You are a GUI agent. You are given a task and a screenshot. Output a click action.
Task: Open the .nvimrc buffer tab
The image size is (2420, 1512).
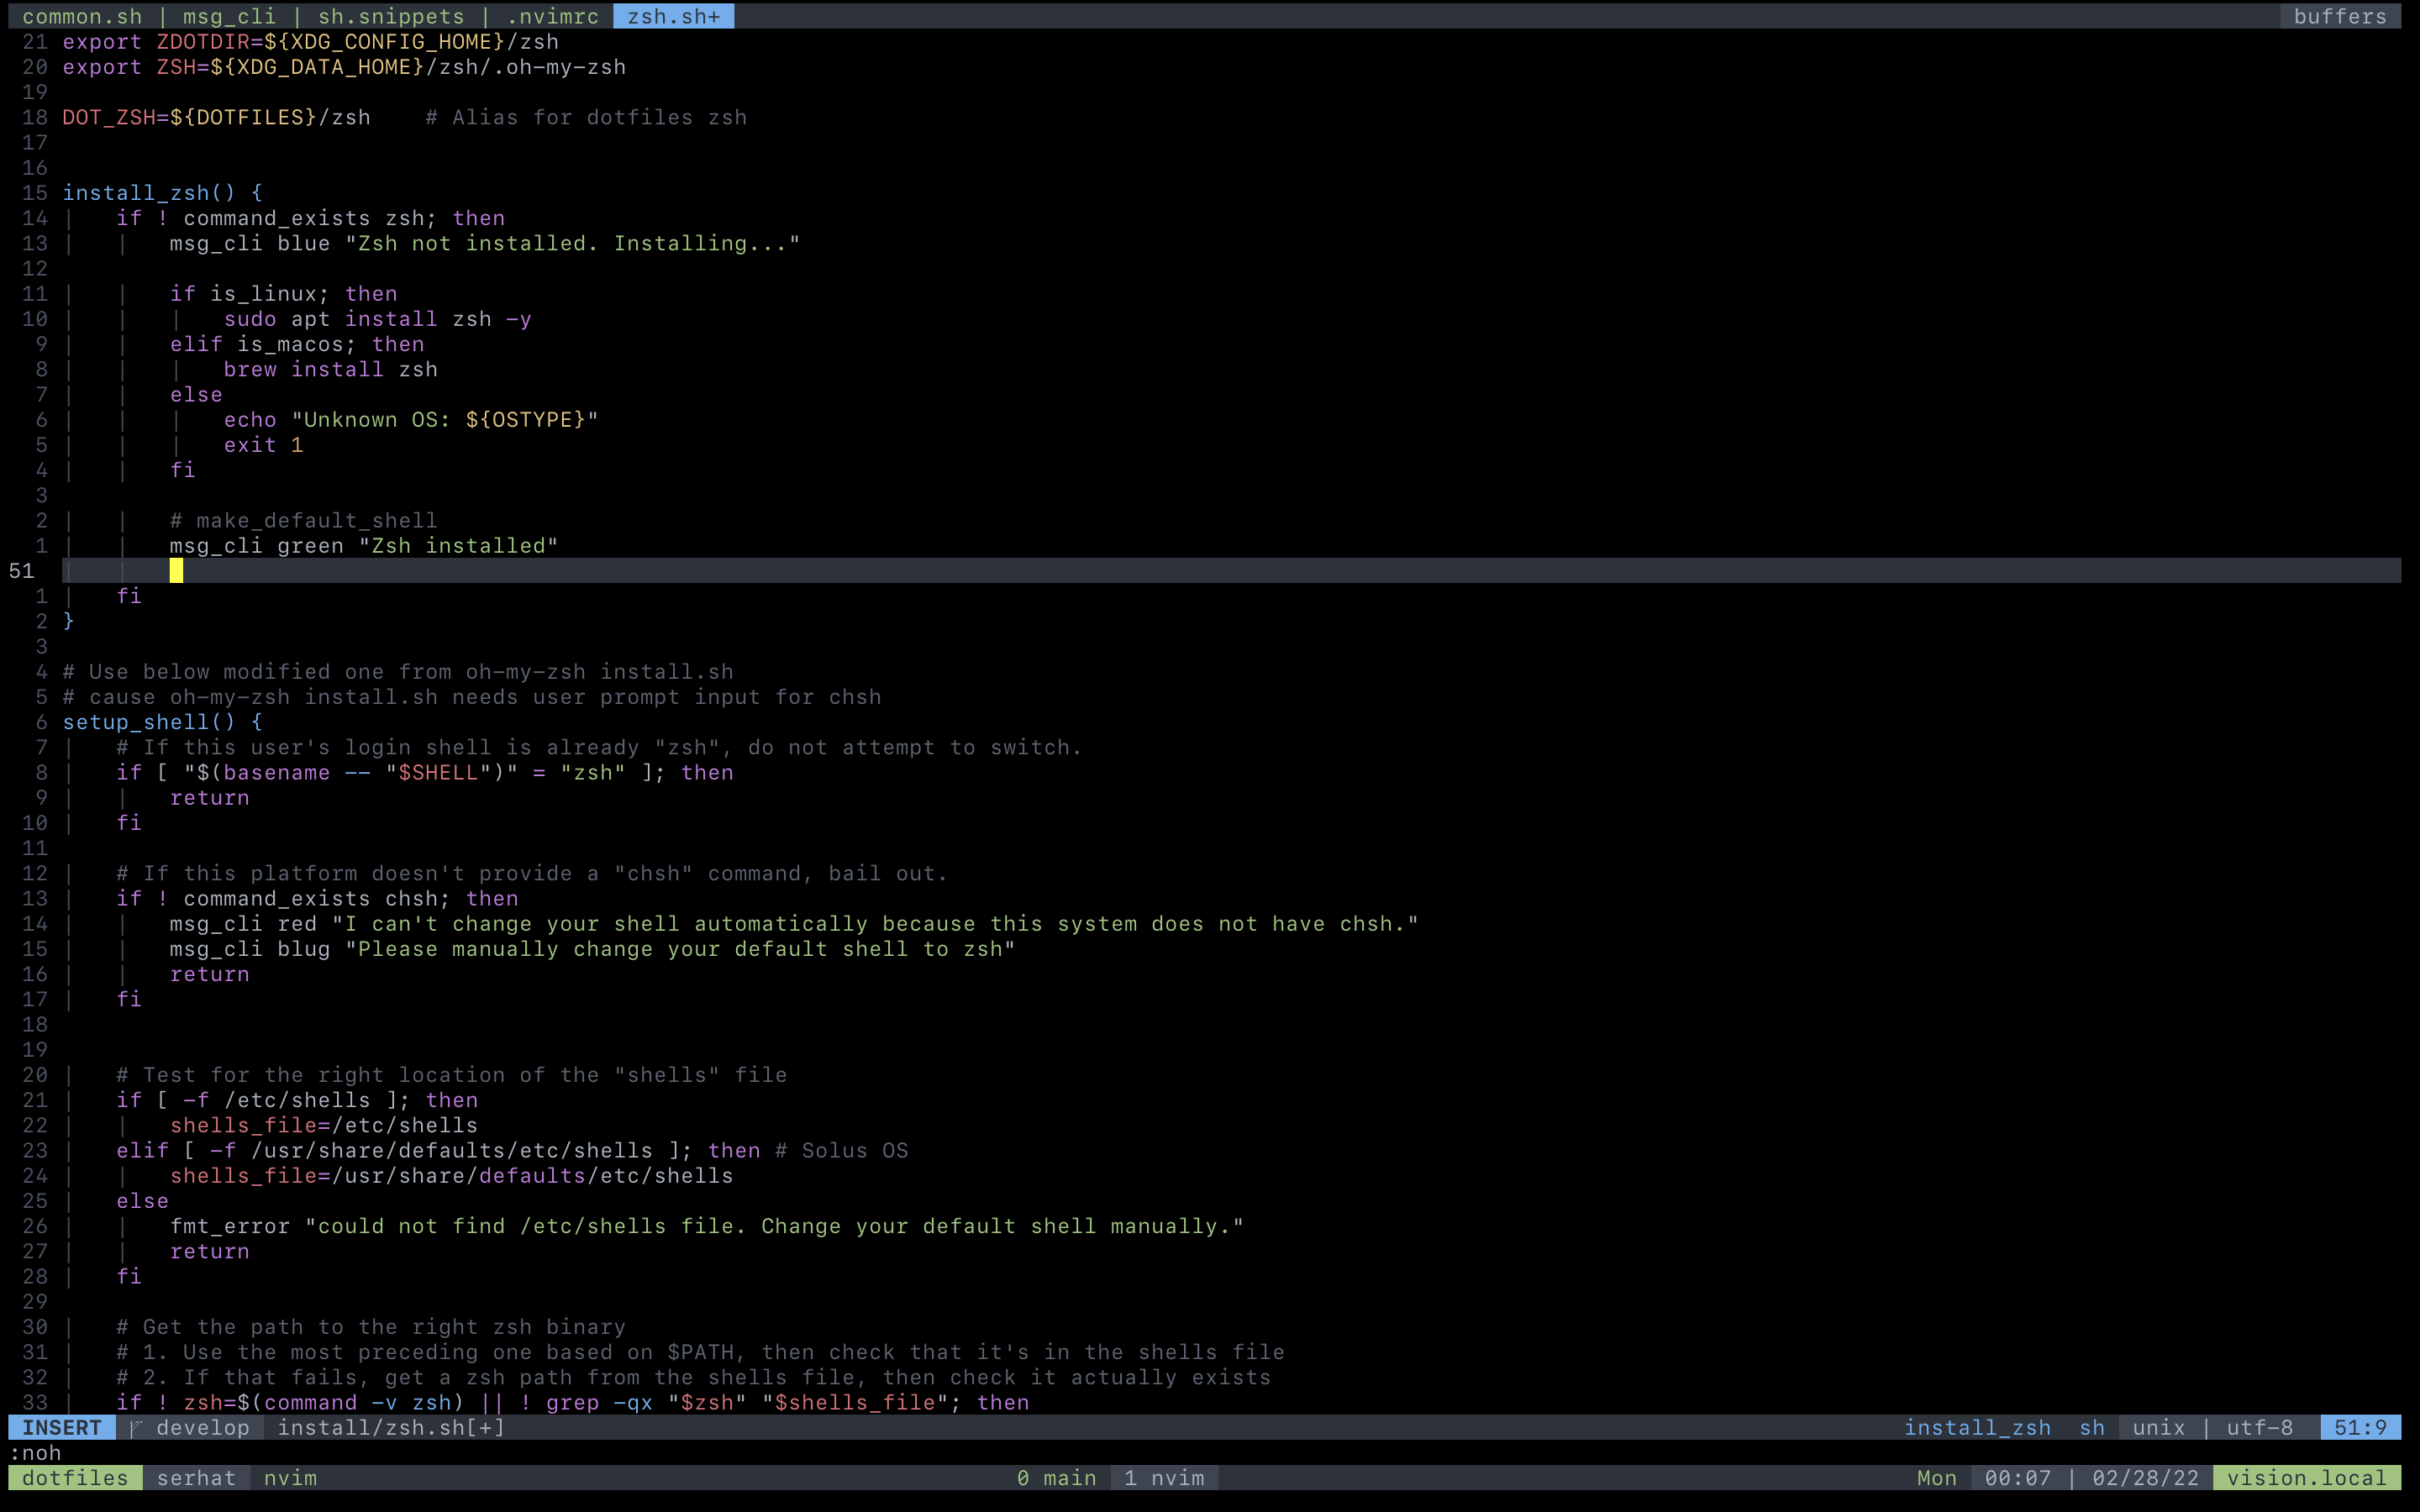(552, 16)
